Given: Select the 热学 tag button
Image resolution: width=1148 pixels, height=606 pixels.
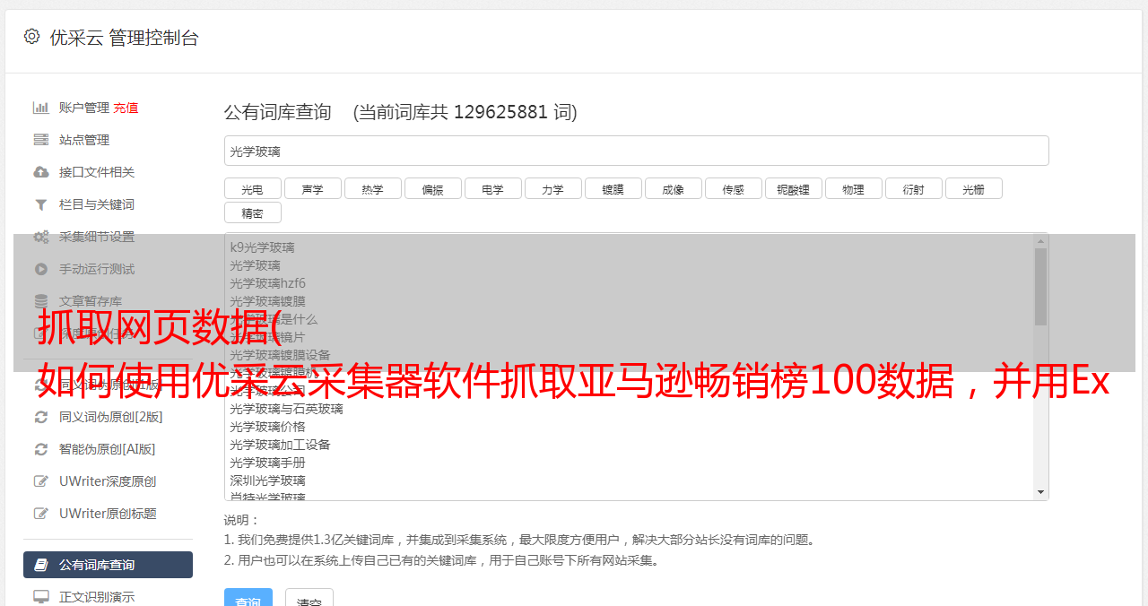Looking at the screenshot, I should click(372, 189).
